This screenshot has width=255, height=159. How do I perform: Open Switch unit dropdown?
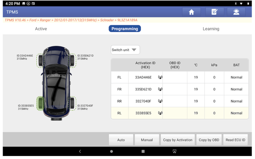coord(125,50)
